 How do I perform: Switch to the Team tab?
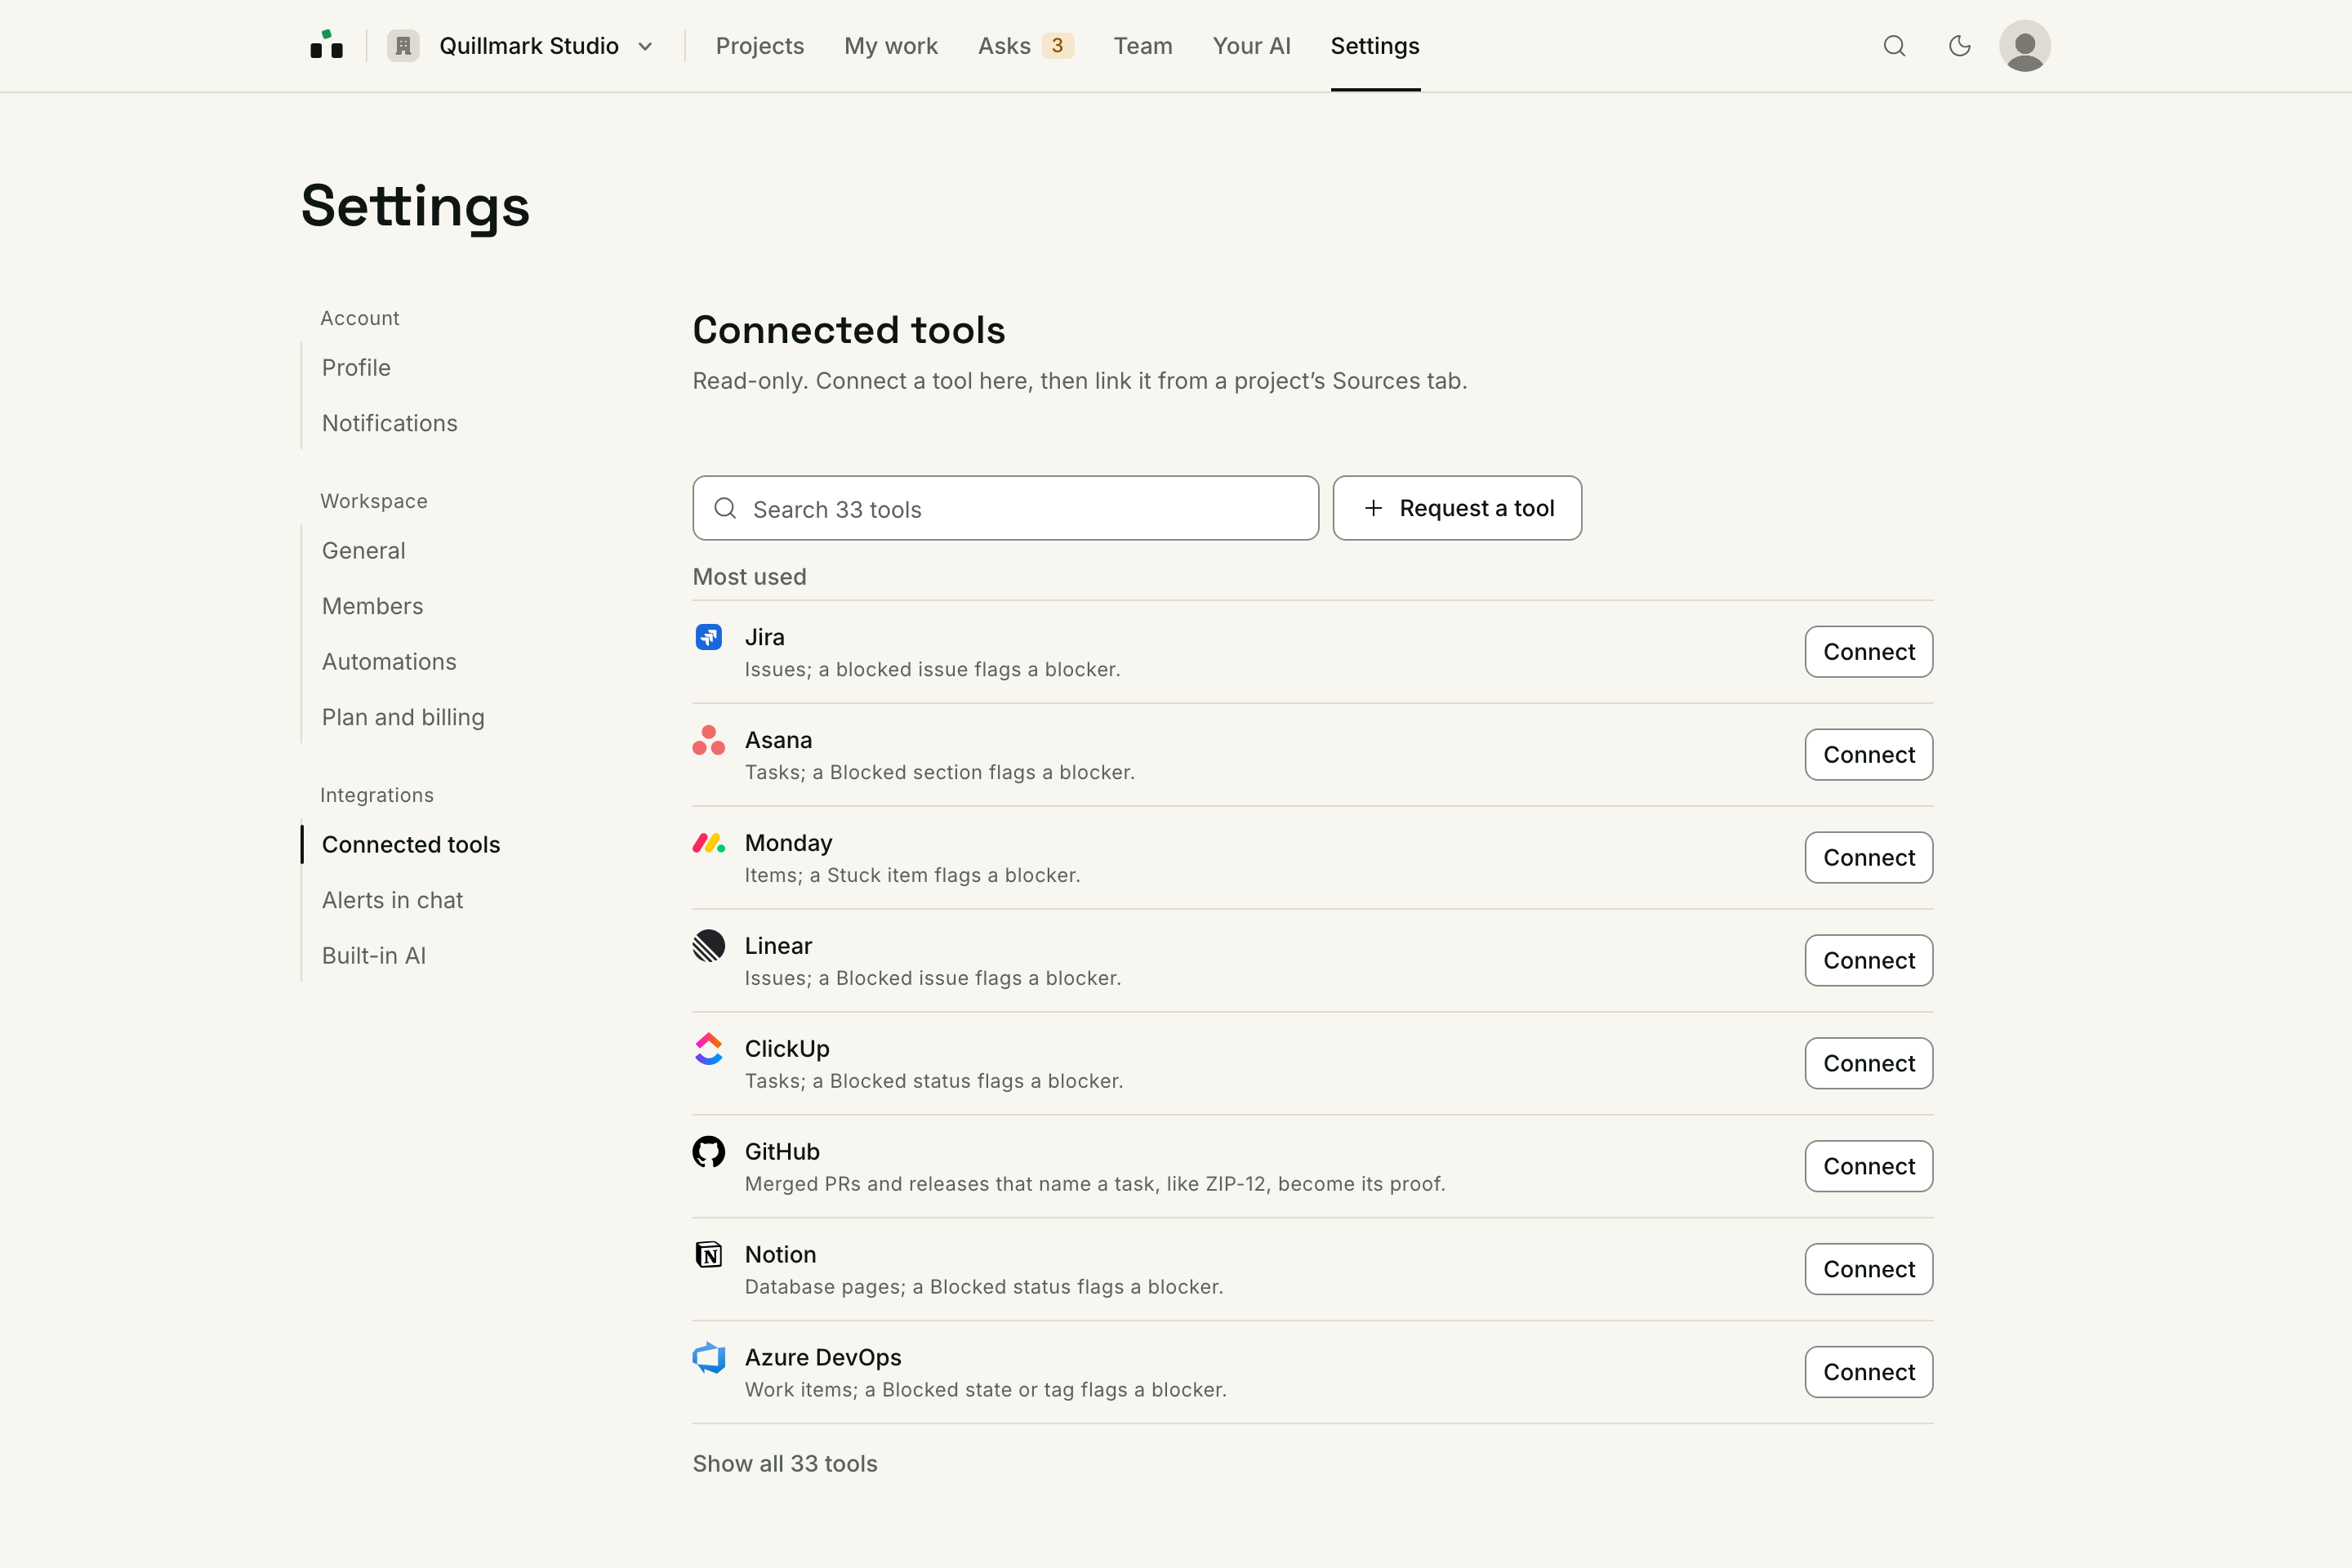[x=1143, y=46]
